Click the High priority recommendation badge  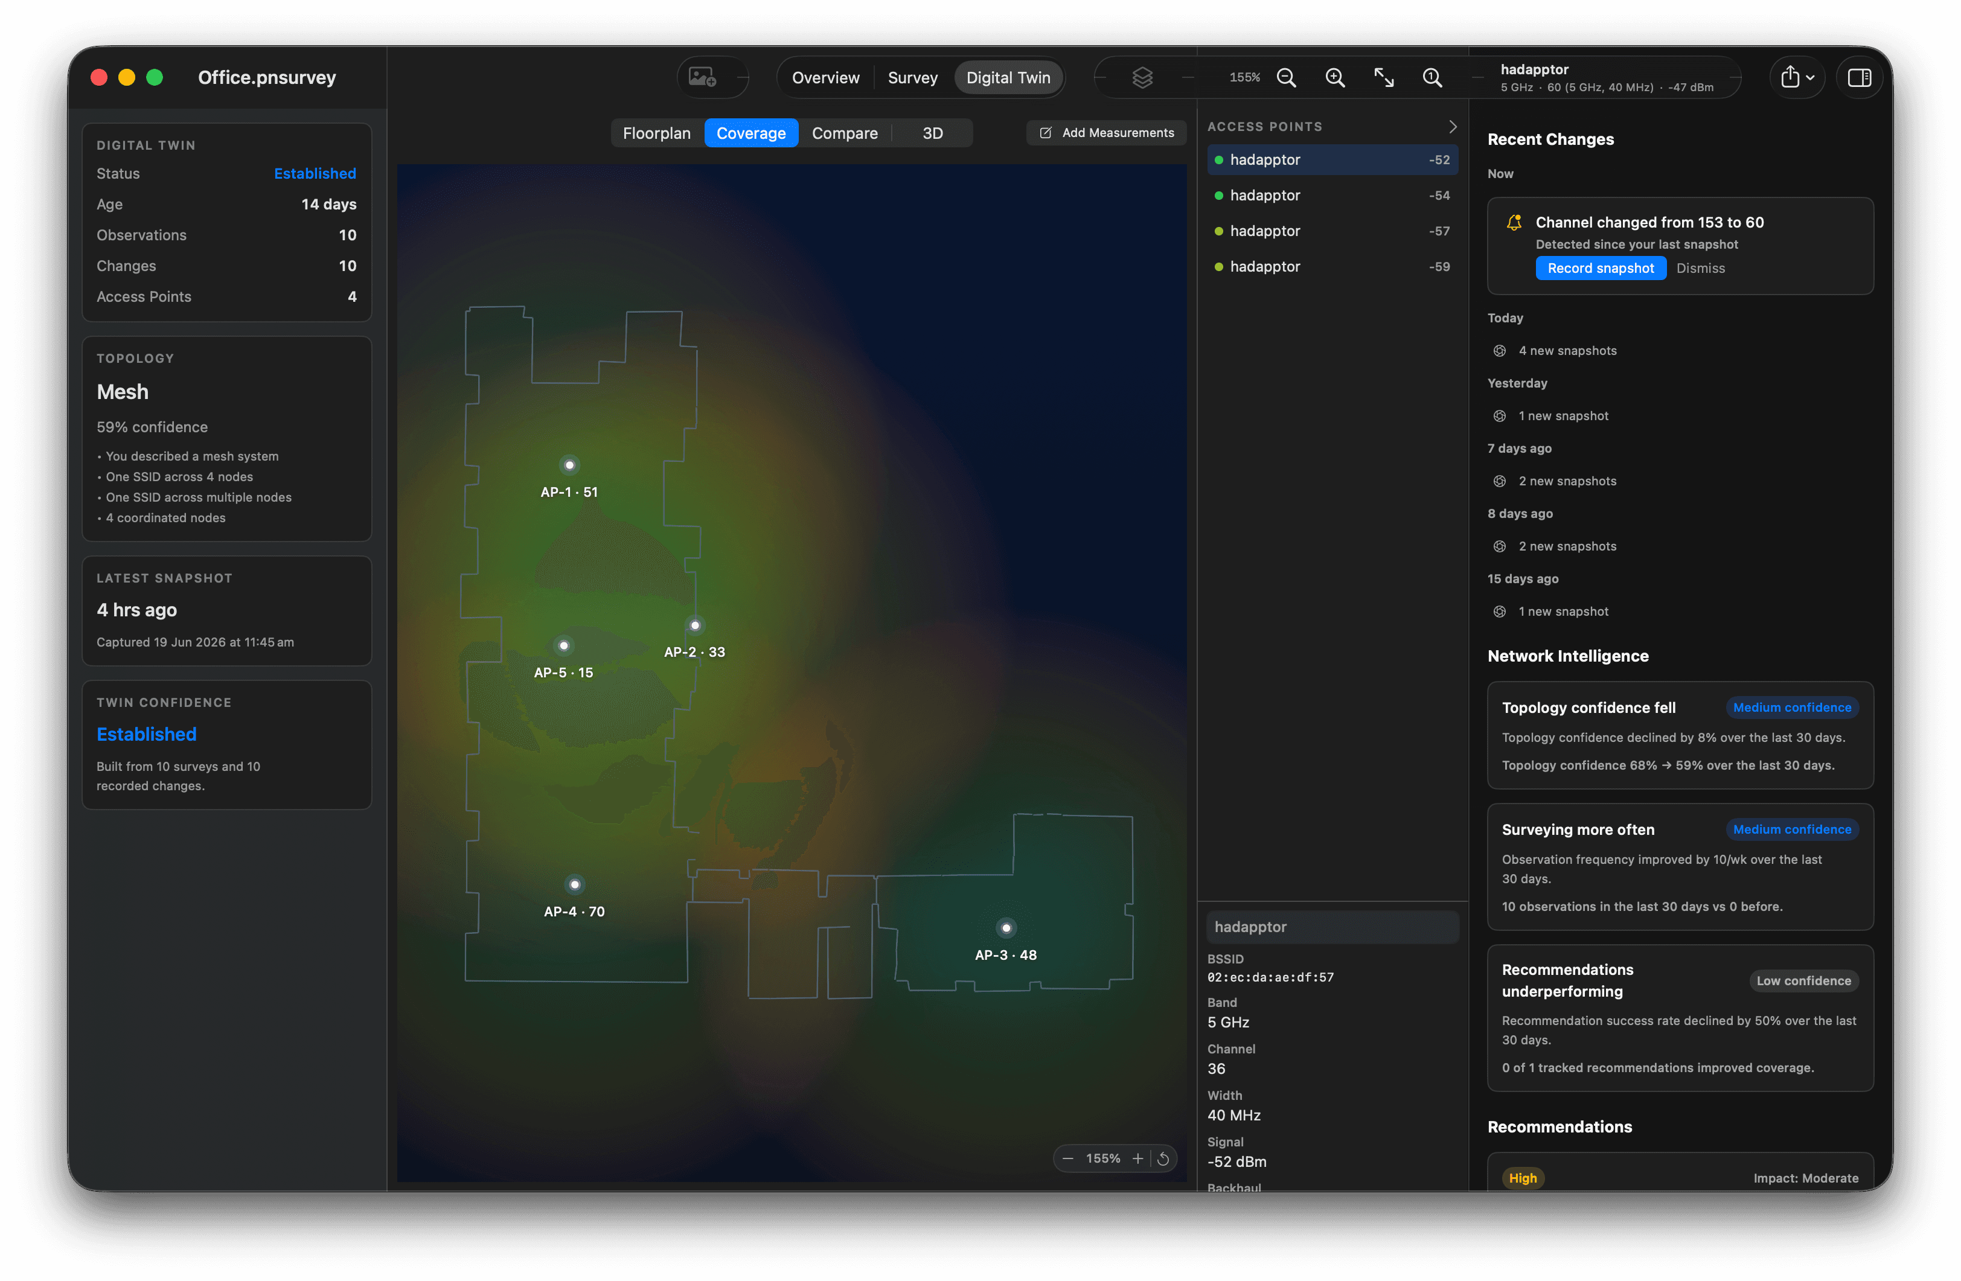pos(1523,1178)
